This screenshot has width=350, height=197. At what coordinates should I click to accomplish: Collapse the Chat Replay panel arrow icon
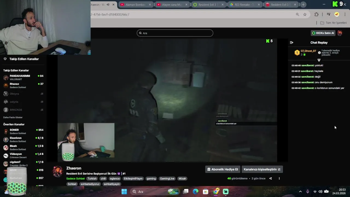click(291, 42)
